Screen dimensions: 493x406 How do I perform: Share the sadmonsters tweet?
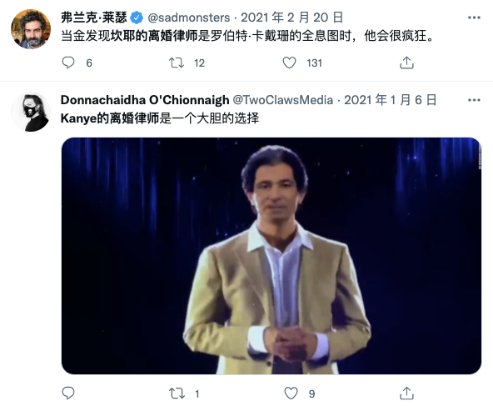click(406, 63)
